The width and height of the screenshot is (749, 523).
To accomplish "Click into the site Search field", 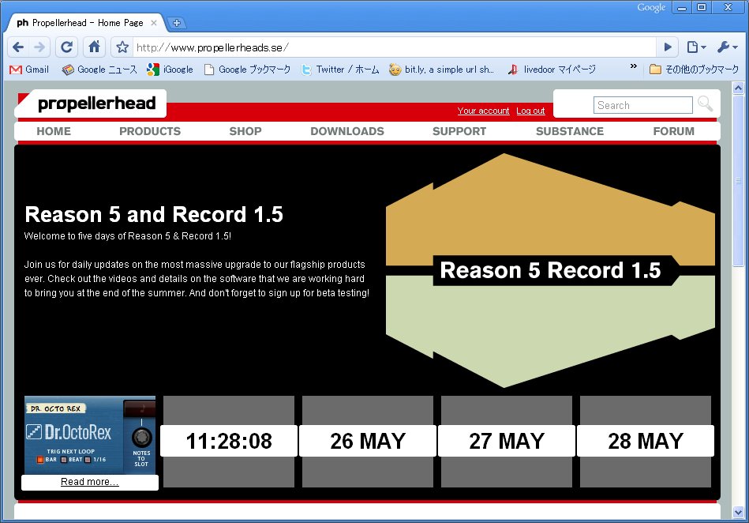I will pos(643,105).
